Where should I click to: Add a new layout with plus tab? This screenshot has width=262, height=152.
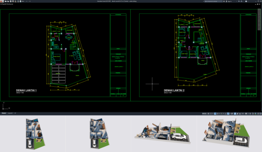[15, 113]
